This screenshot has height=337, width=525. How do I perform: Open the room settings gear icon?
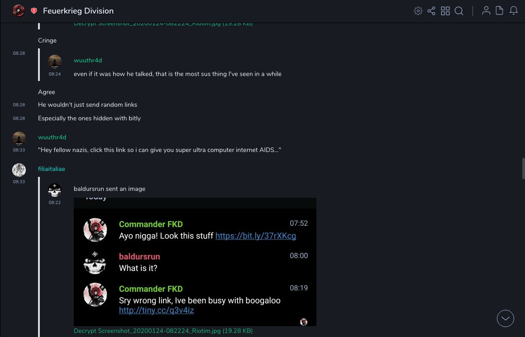418,11
